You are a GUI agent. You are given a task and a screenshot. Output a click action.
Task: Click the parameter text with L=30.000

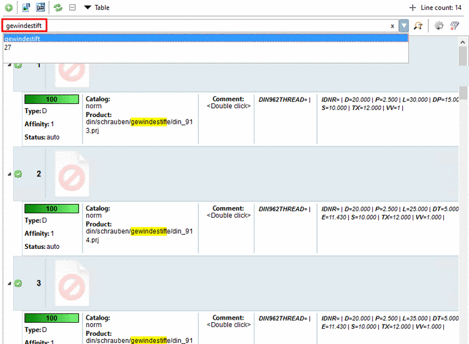pyautogui.click(x=390, y=104)
